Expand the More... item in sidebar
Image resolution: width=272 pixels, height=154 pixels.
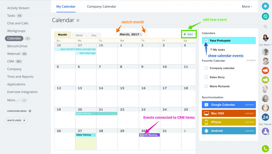(13, 100)
